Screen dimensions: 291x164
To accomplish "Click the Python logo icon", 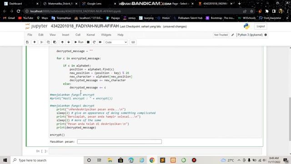I will tap(246, 26).
